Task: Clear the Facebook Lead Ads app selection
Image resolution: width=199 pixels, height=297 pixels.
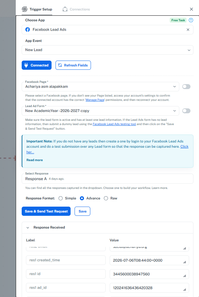Action: 188,30
